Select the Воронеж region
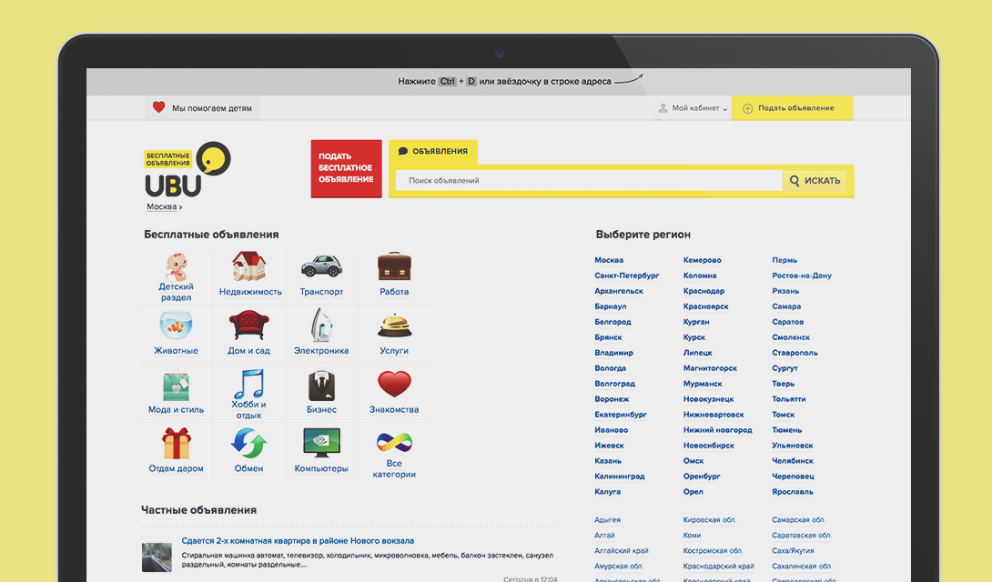 [612, 398]
